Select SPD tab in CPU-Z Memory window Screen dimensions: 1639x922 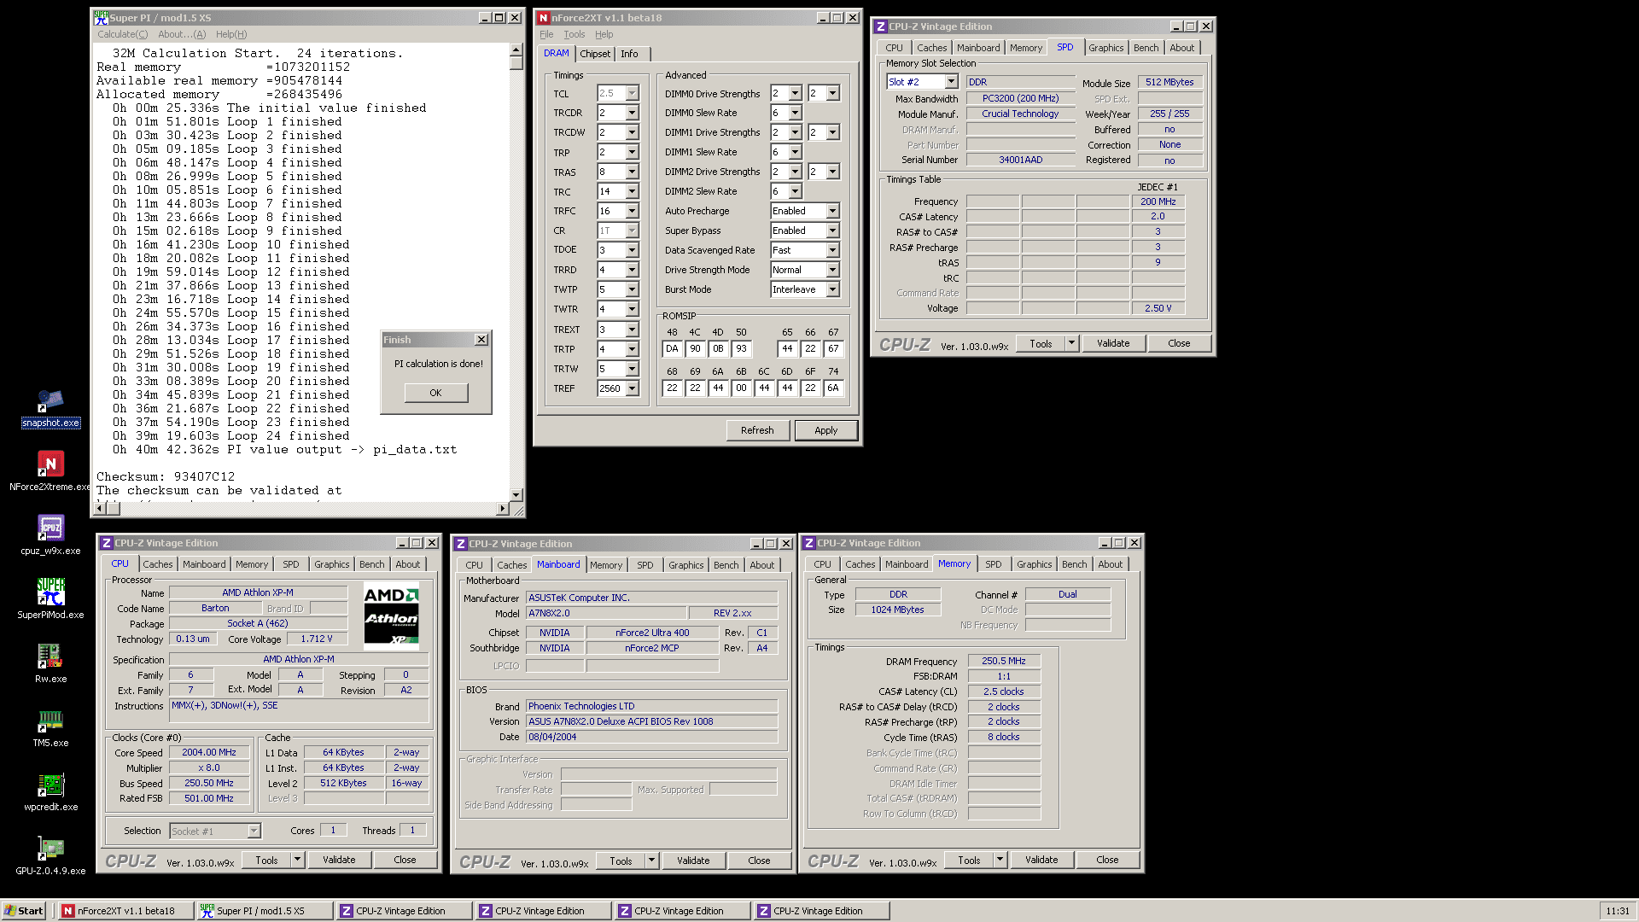(x=994, y=564)
